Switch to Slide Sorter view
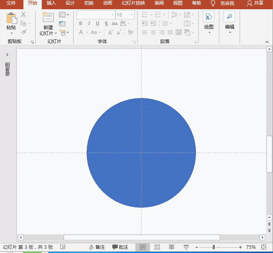Viewport: 273px width, 253px height. pyautogui.click(x=157, y=247)
